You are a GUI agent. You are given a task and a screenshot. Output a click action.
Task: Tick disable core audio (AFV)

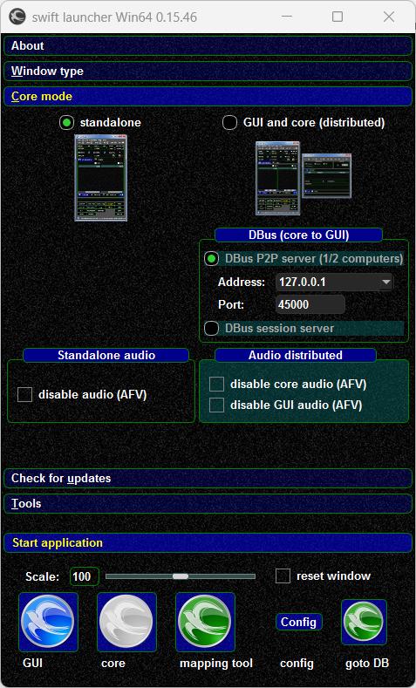tap(216, 384)
